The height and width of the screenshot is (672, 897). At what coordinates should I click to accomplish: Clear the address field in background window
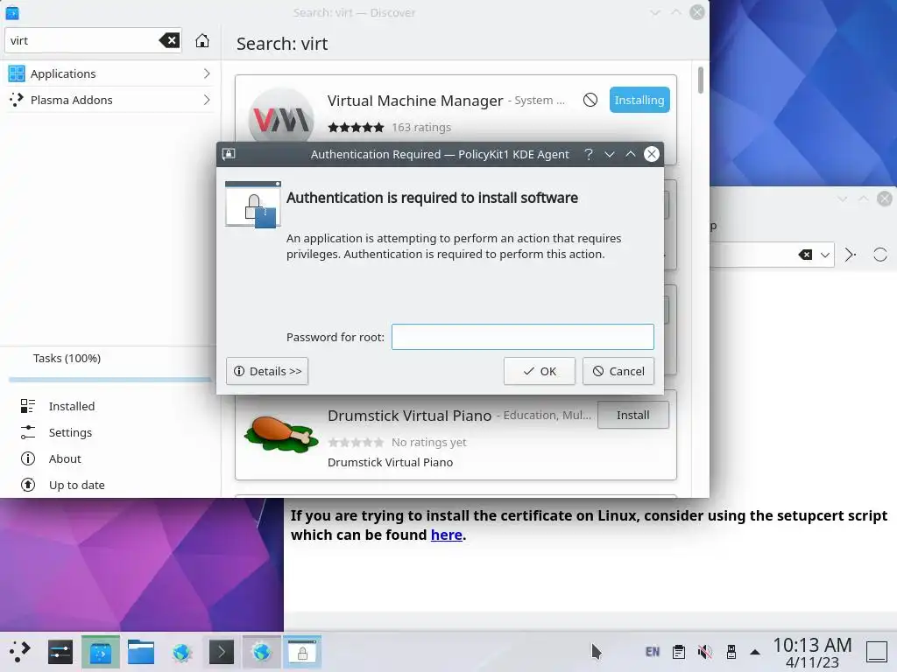[x=805, y=255]
